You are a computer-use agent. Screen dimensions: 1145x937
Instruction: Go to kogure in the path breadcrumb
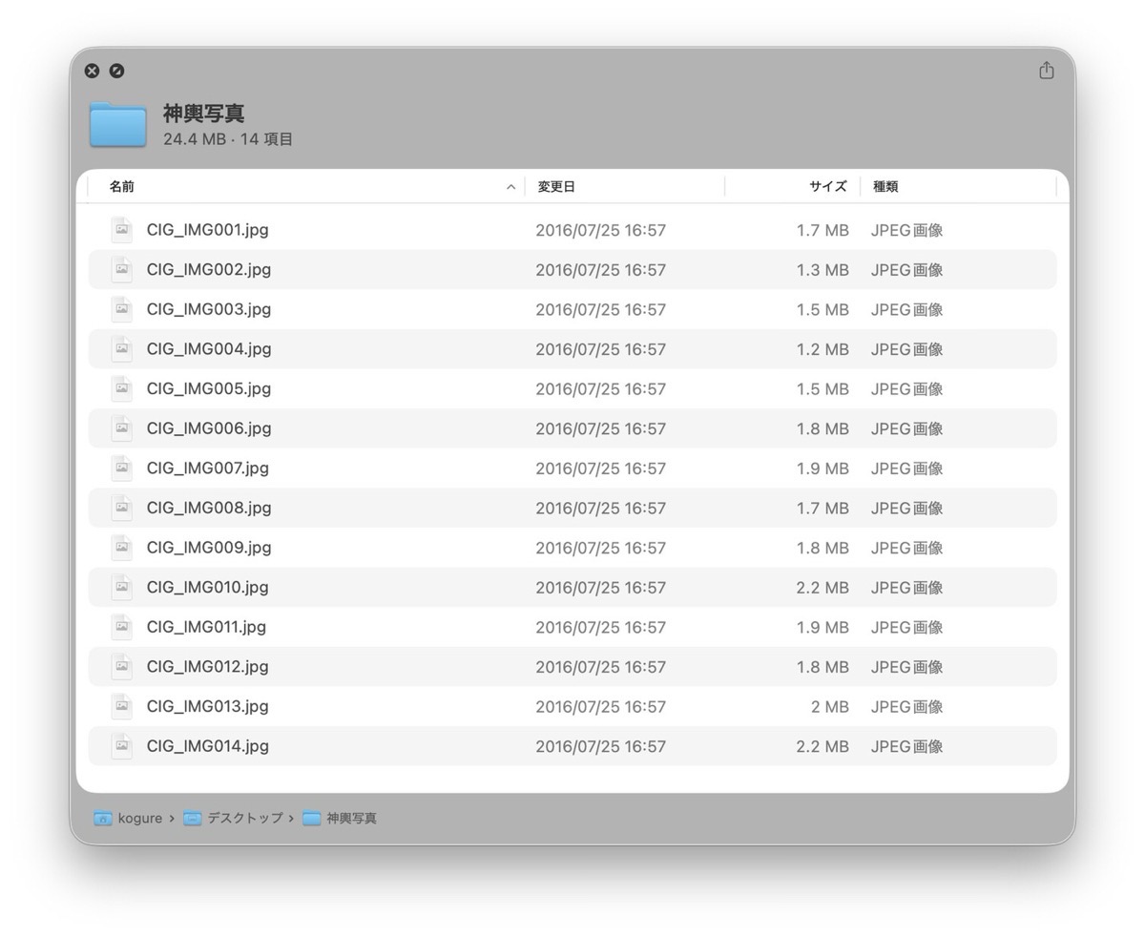point(139,819)
